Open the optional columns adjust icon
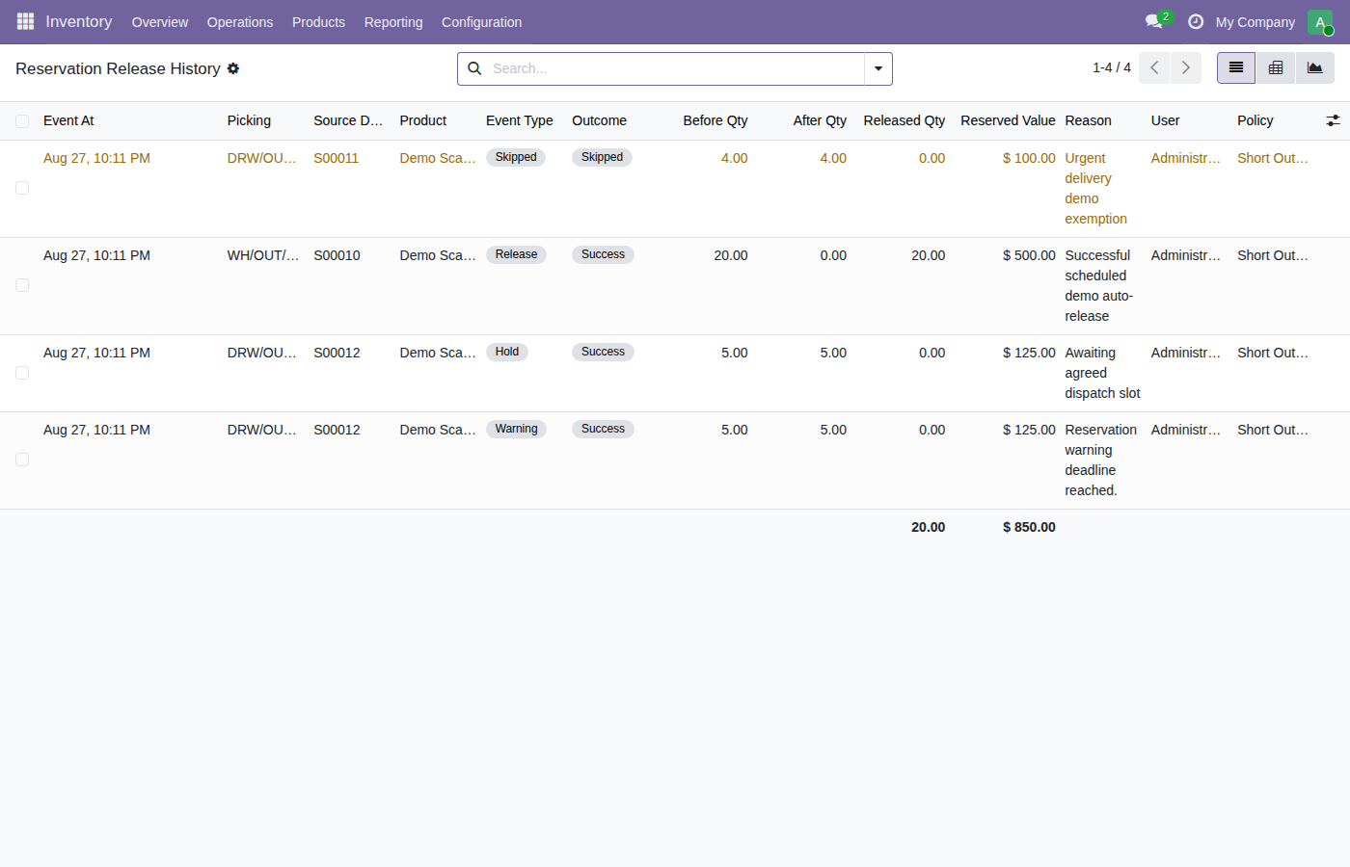 [1333, 120]
